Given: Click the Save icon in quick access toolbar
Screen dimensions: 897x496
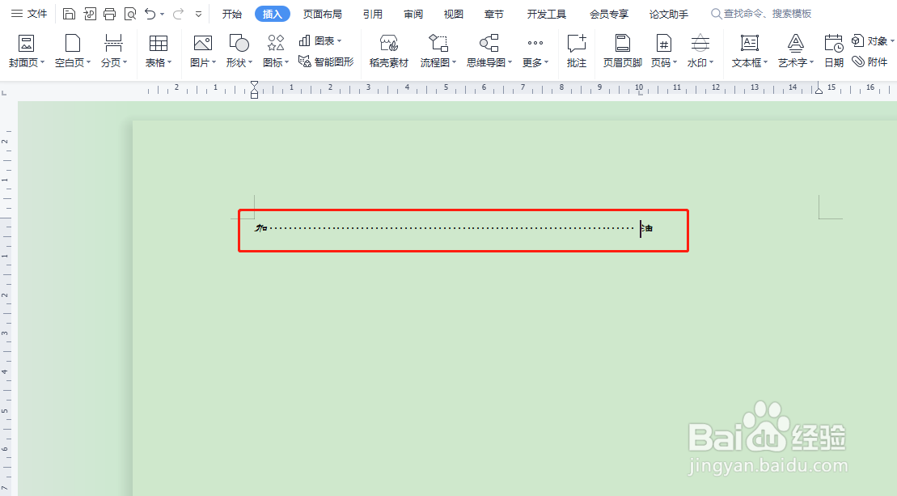Looking at the screenshot, I should [69, 14].
